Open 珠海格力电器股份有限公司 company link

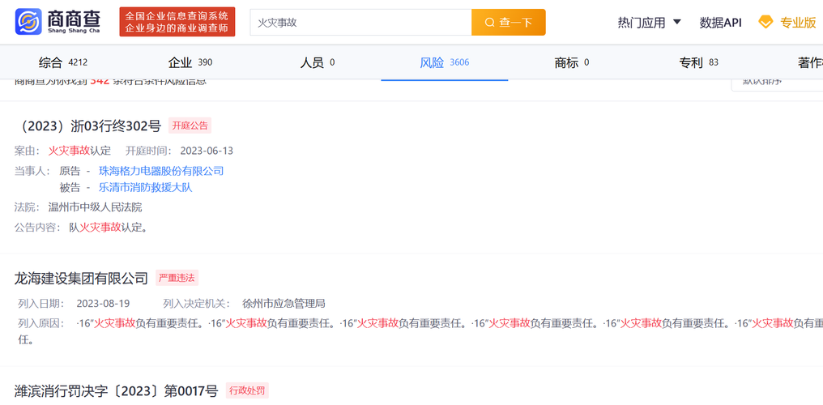[161, 171]
